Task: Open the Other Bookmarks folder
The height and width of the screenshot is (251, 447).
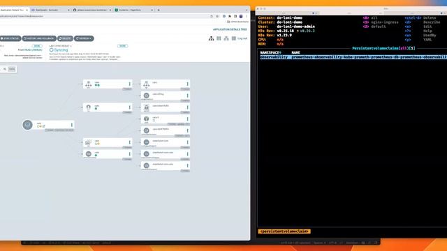Action: (237, 22)
